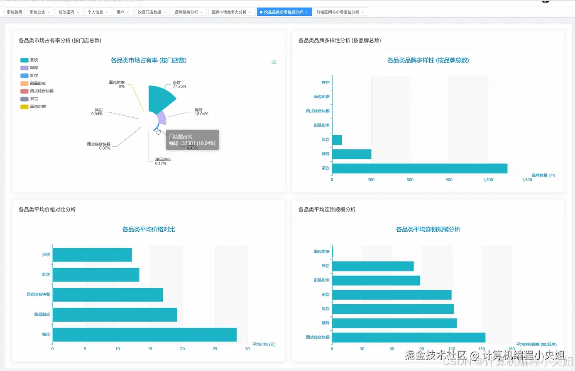Close the 饮品门店数据 tab

(165, 12)
